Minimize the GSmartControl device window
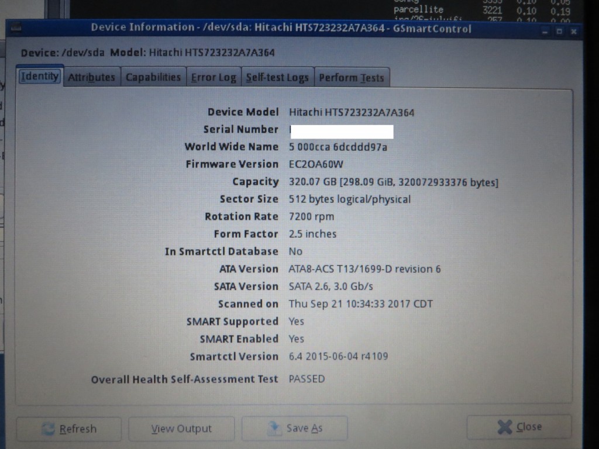This screenshot has height=449, width=599. pyautogui.click(x=545, y=32)
